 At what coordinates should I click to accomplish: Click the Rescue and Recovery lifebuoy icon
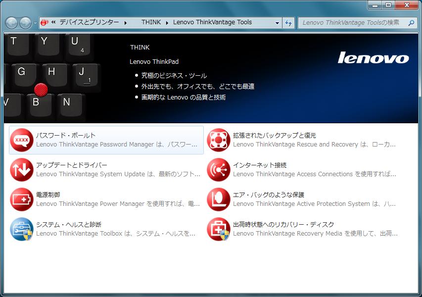(219, 140)
